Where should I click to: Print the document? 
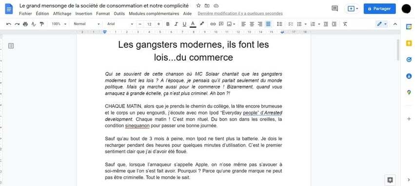coord(25,24)
